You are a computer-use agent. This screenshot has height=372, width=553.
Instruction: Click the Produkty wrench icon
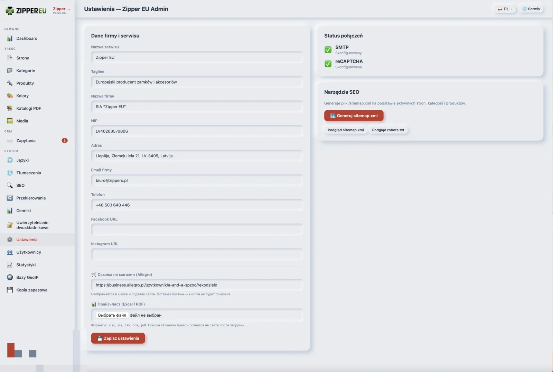pos(10,83)
